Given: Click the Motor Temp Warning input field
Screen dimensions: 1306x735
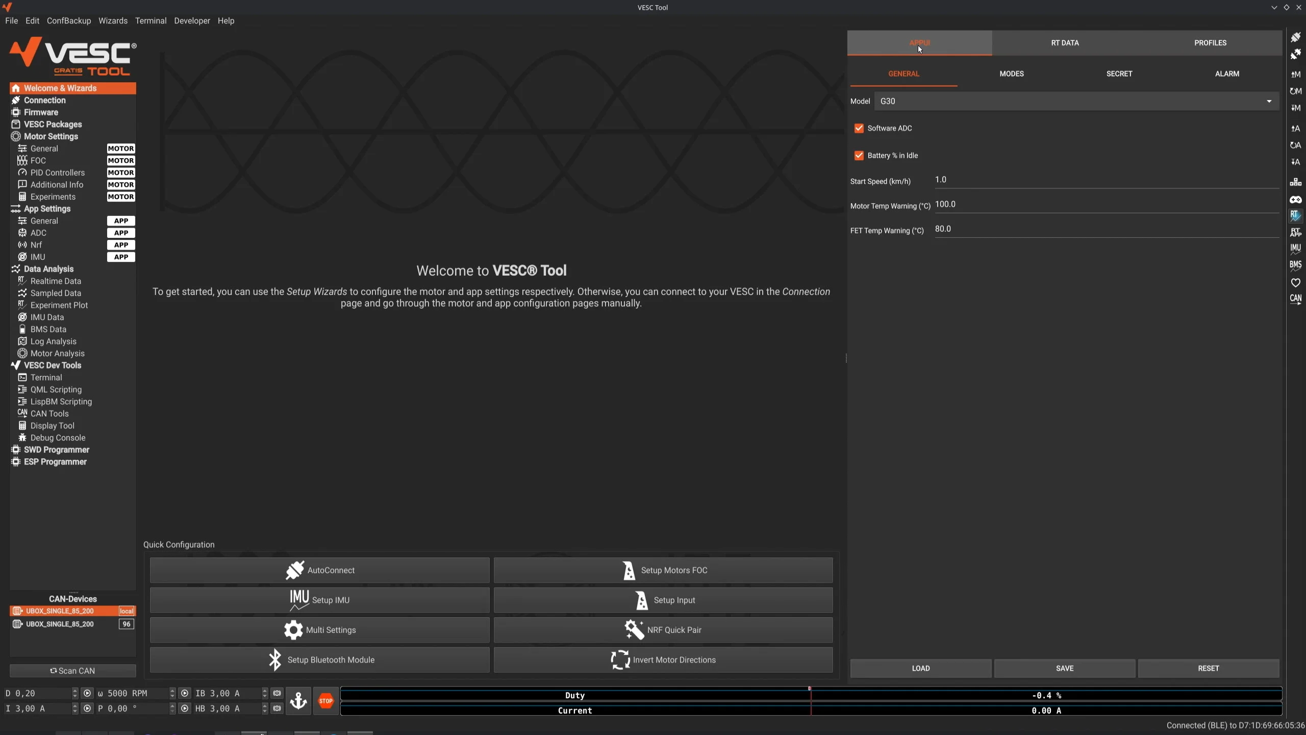Looking at the screenshot, I should [1107, 205].
